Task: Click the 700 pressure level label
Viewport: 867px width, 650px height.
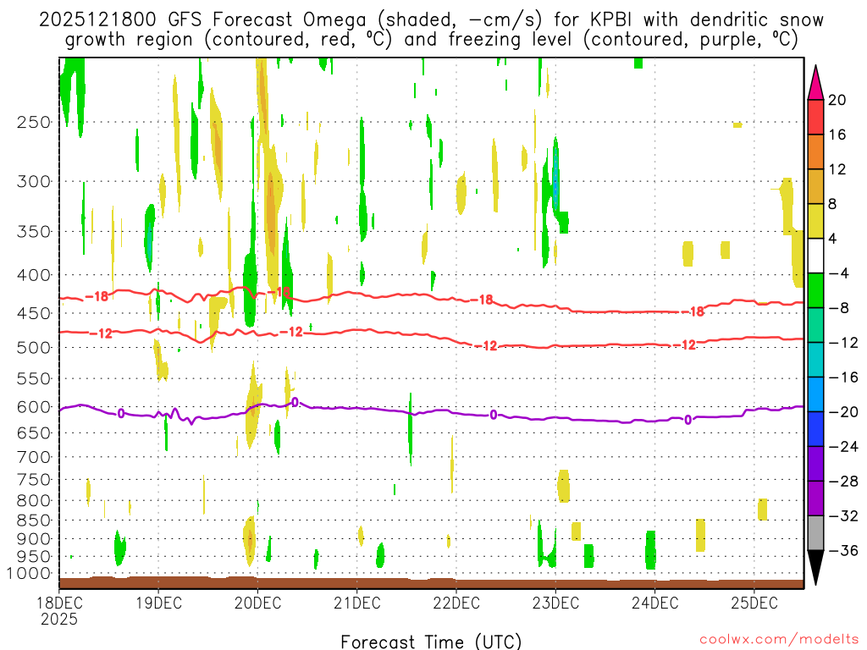Action: coord(34,457)
